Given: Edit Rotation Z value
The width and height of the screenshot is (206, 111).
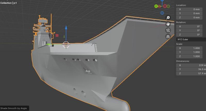Looking at the screenshot, I should tap(189, 35).
